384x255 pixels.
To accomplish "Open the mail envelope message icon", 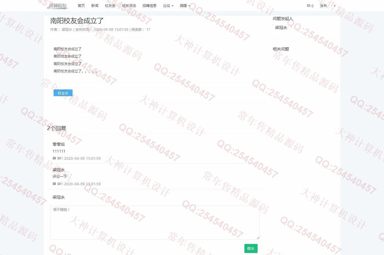I will tap(309, 6).
